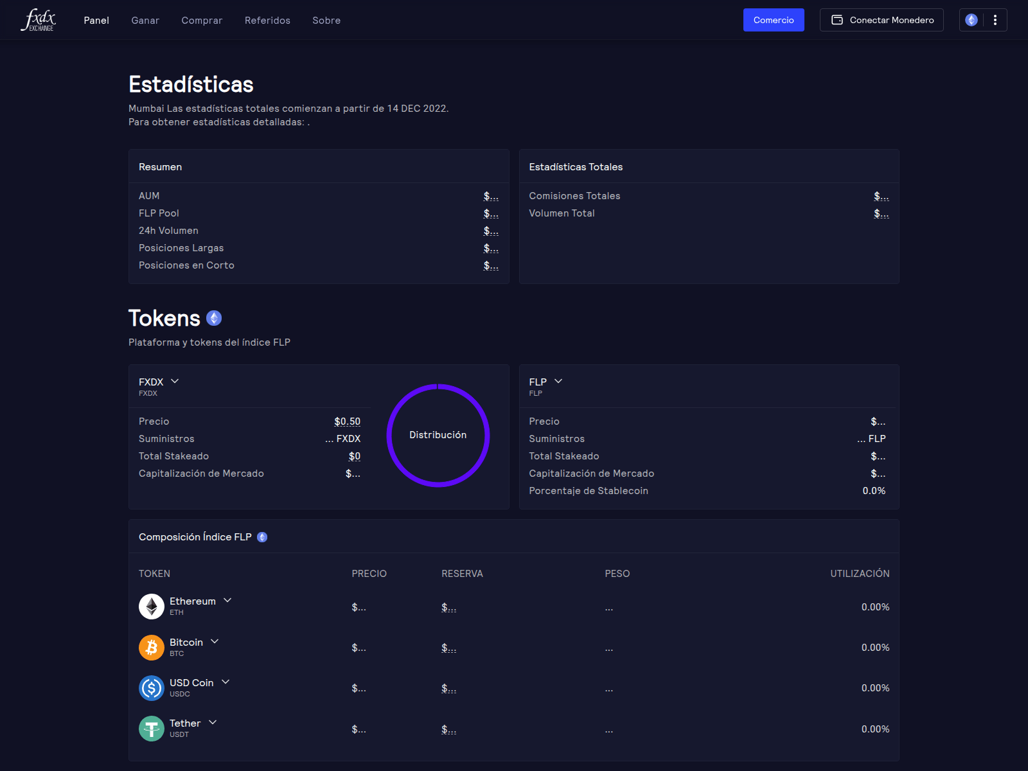Viewport: 1028px width, 771px height.
Task: Click the Ethereum network icon in header
Action: [971, 20]
